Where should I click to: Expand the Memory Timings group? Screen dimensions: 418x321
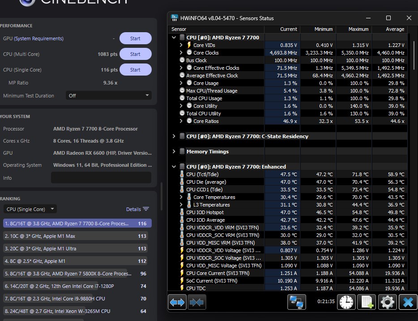tap(174, 151)
